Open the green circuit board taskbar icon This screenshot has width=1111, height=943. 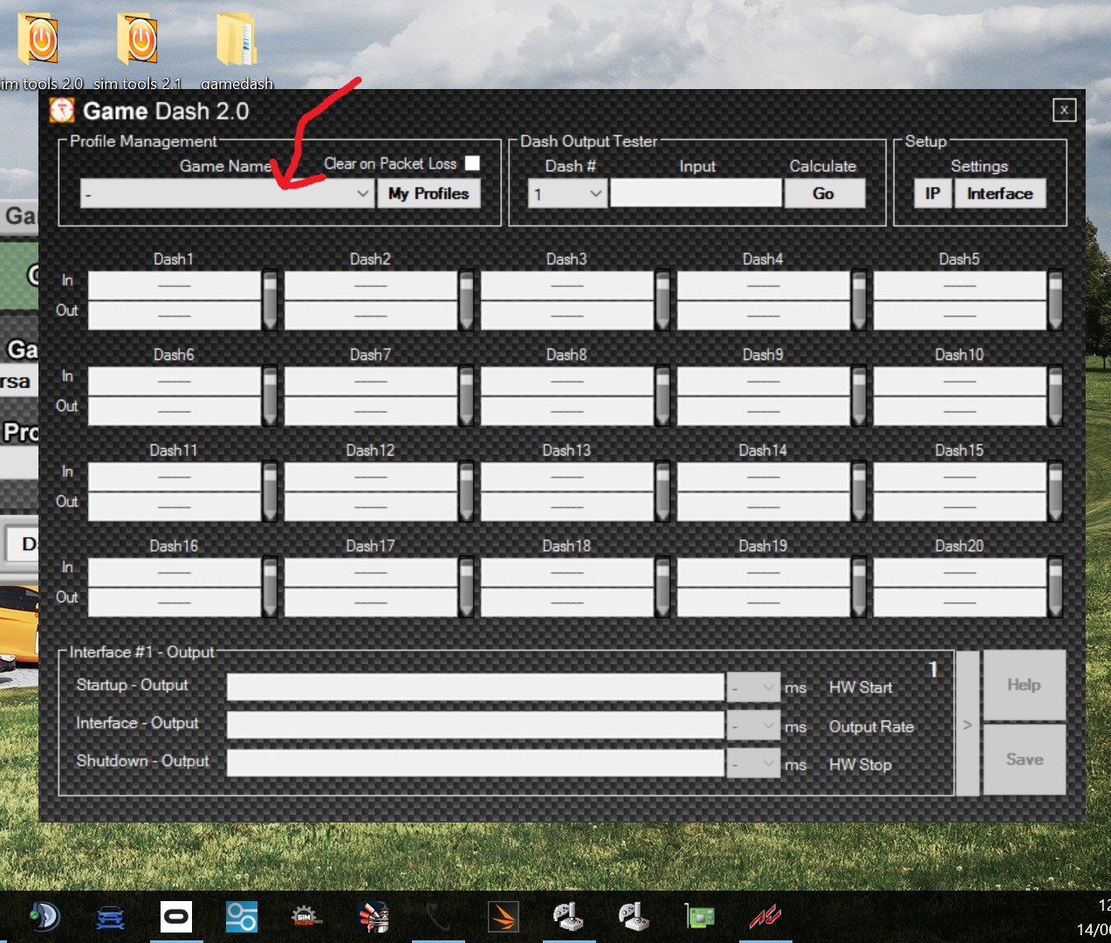700,917
